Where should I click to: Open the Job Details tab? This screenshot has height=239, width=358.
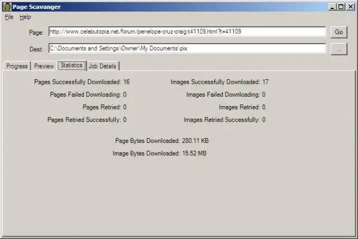(x=102, y=66)
